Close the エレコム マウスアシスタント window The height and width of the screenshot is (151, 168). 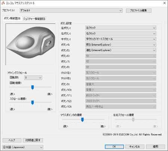(x=164, y=3)
